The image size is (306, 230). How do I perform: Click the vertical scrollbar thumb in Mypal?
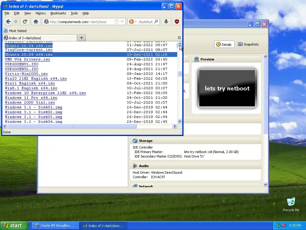[180, 74]
